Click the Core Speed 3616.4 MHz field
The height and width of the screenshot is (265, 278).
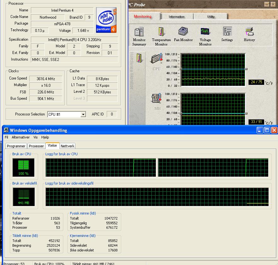click(x=46, y=79)
